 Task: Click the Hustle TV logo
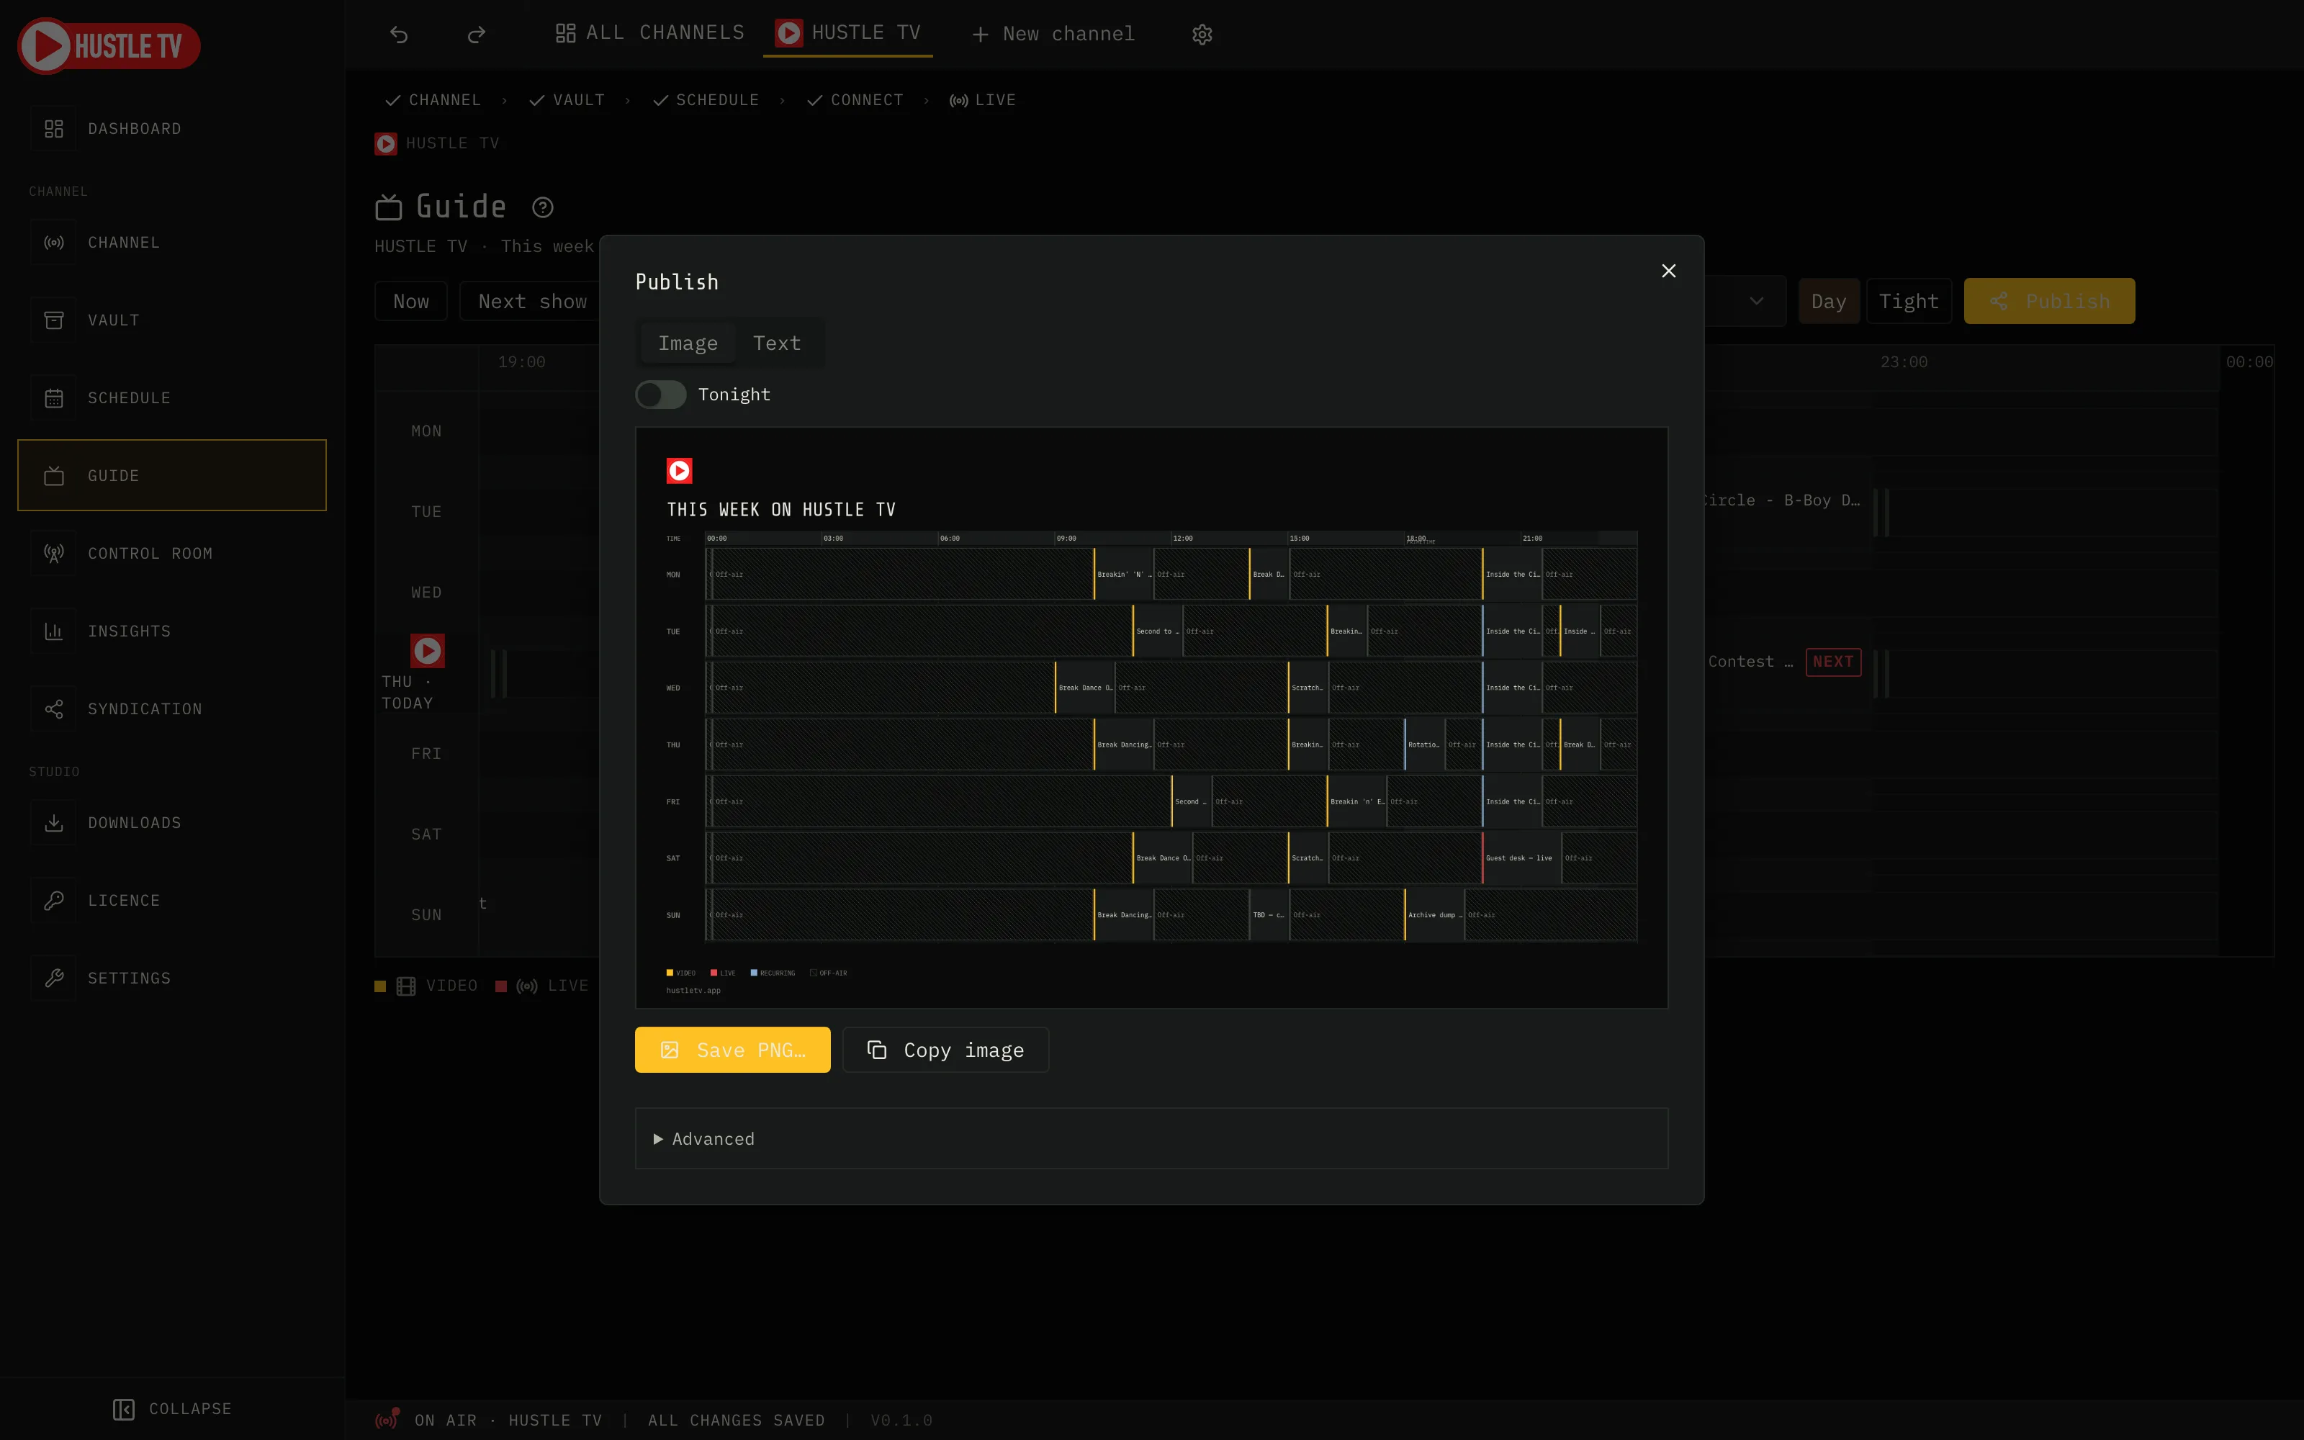coord(109,45)
